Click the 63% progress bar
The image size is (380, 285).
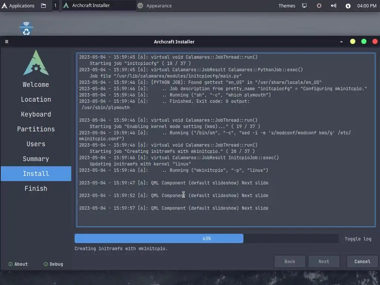click(206, 239)
